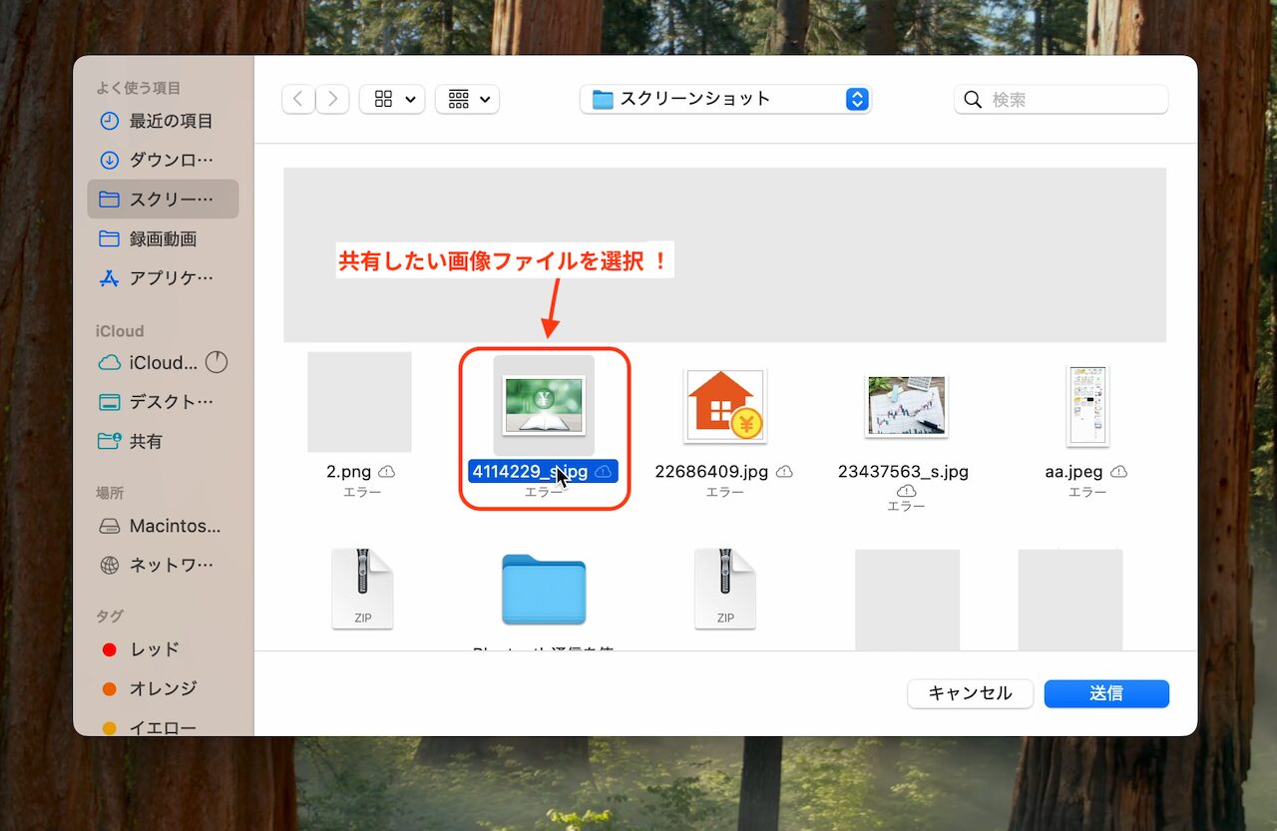Open 共有 folder in the sidebar
Viewport: 1277px width, 831px height.
click(x=163, y=441)
